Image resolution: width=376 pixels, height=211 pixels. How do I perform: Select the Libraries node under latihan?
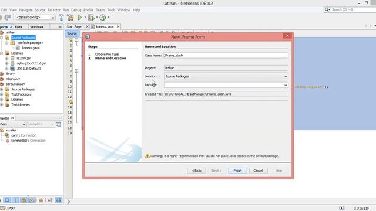click(x=17, y=53)
